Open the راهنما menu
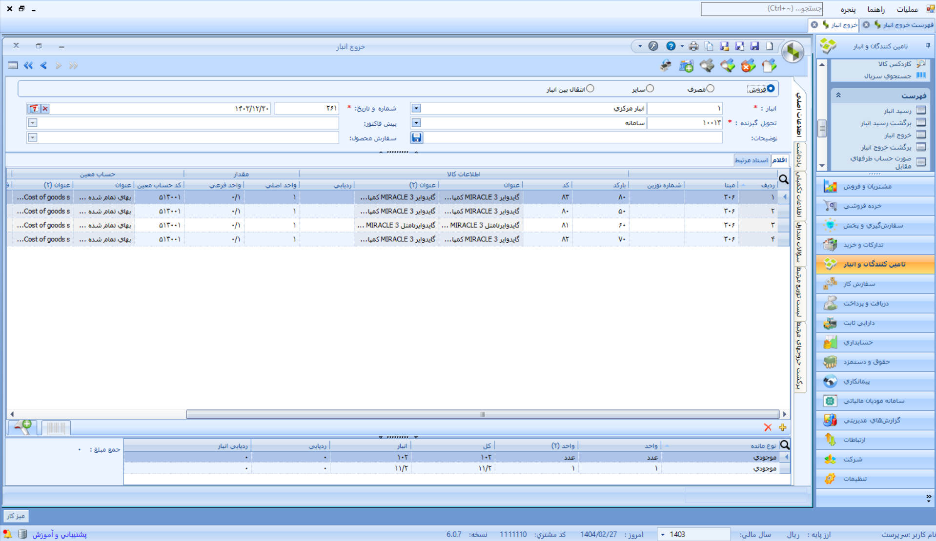 (876, 9)
